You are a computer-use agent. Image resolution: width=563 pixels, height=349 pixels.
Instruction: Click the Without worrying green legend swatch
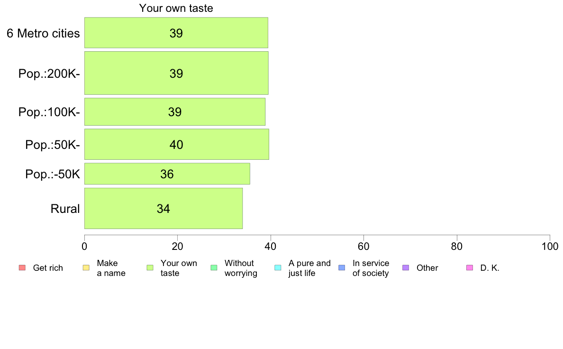214,268
